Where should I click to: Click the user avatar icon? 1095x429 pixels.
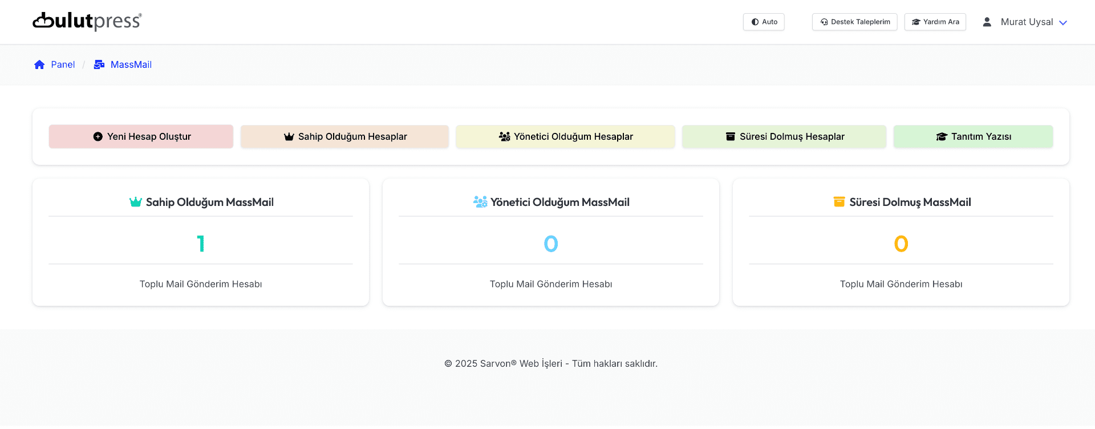click(987, 22)
